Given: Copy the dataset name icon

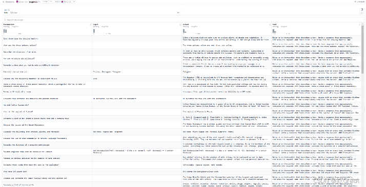Looking at the screenshot, I should (39, 2).
